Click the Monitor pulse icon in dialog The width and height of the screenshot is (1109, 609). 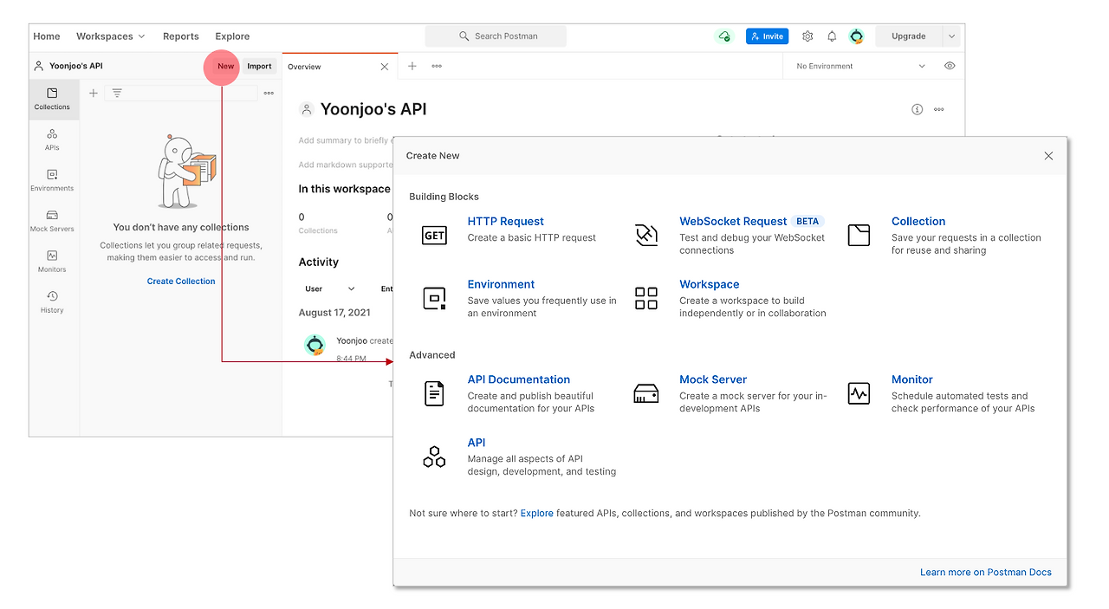point(859,393)
